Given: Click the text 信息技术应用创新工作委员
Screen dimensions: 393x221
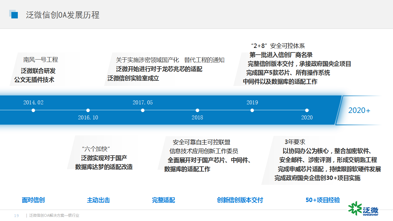Looking at the screenshot, I should 204,151.
